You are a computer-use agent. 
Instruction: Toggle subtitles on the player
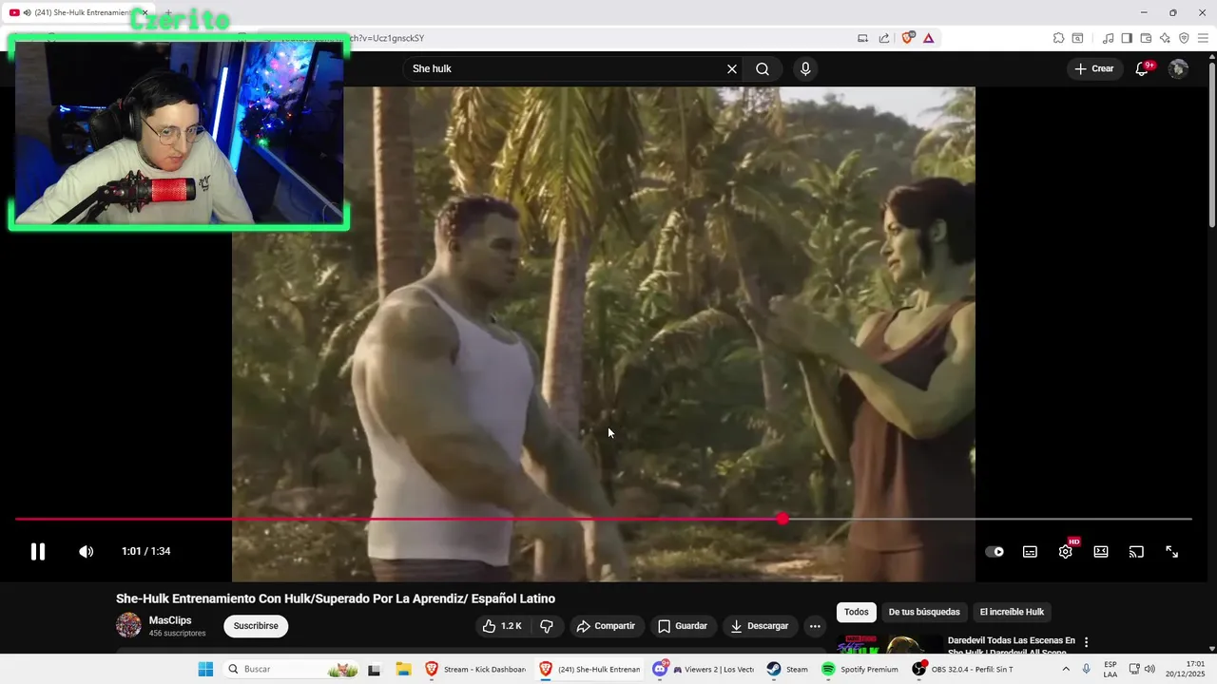pyautogui.click(x=1030, y=551)
